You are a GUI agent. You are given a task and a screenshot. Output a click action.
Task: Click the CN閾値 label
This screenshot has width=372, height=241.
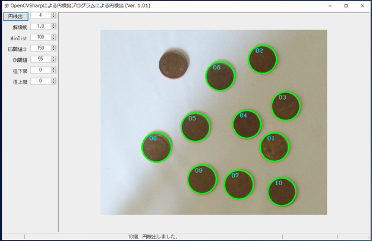(x=20, y=60)
